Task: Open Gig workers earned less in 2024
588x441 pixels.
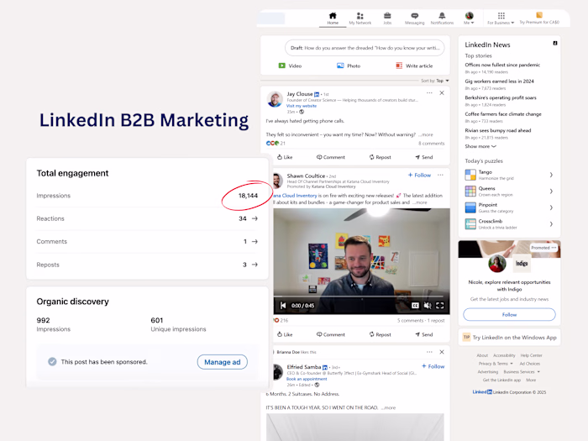Action: [x=499, y=81]
